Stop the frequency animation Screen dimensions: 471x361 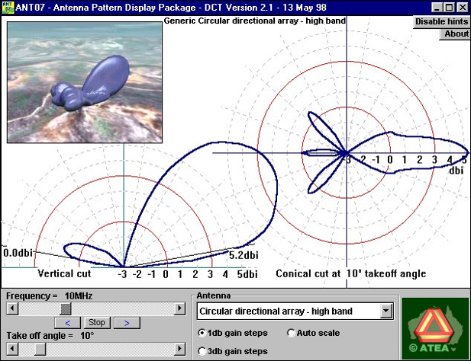97,323
